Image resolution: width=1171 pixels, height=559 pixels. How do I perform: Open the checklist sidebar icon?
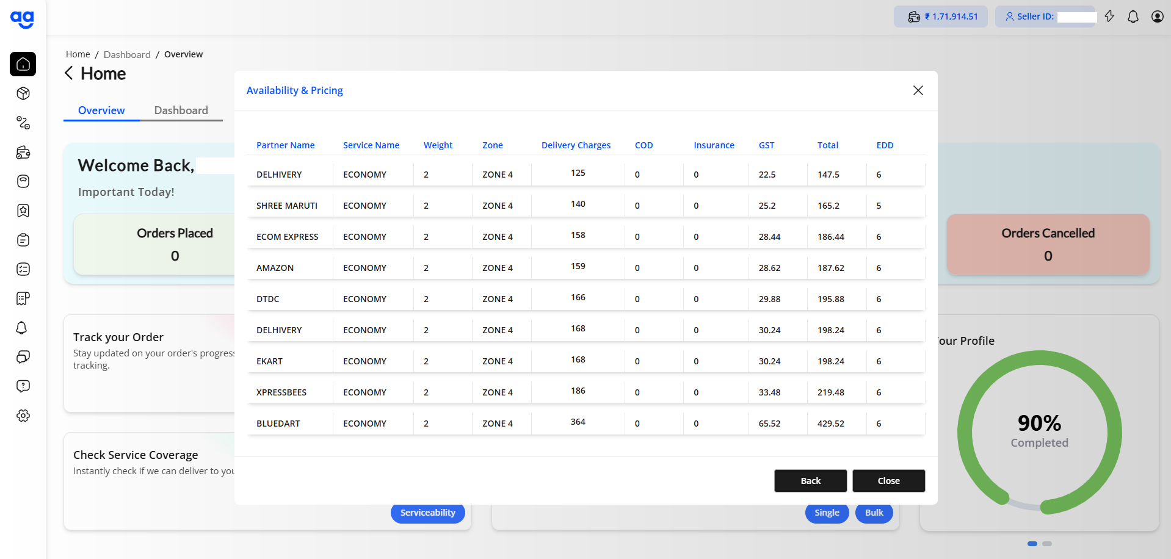point(23,269)
